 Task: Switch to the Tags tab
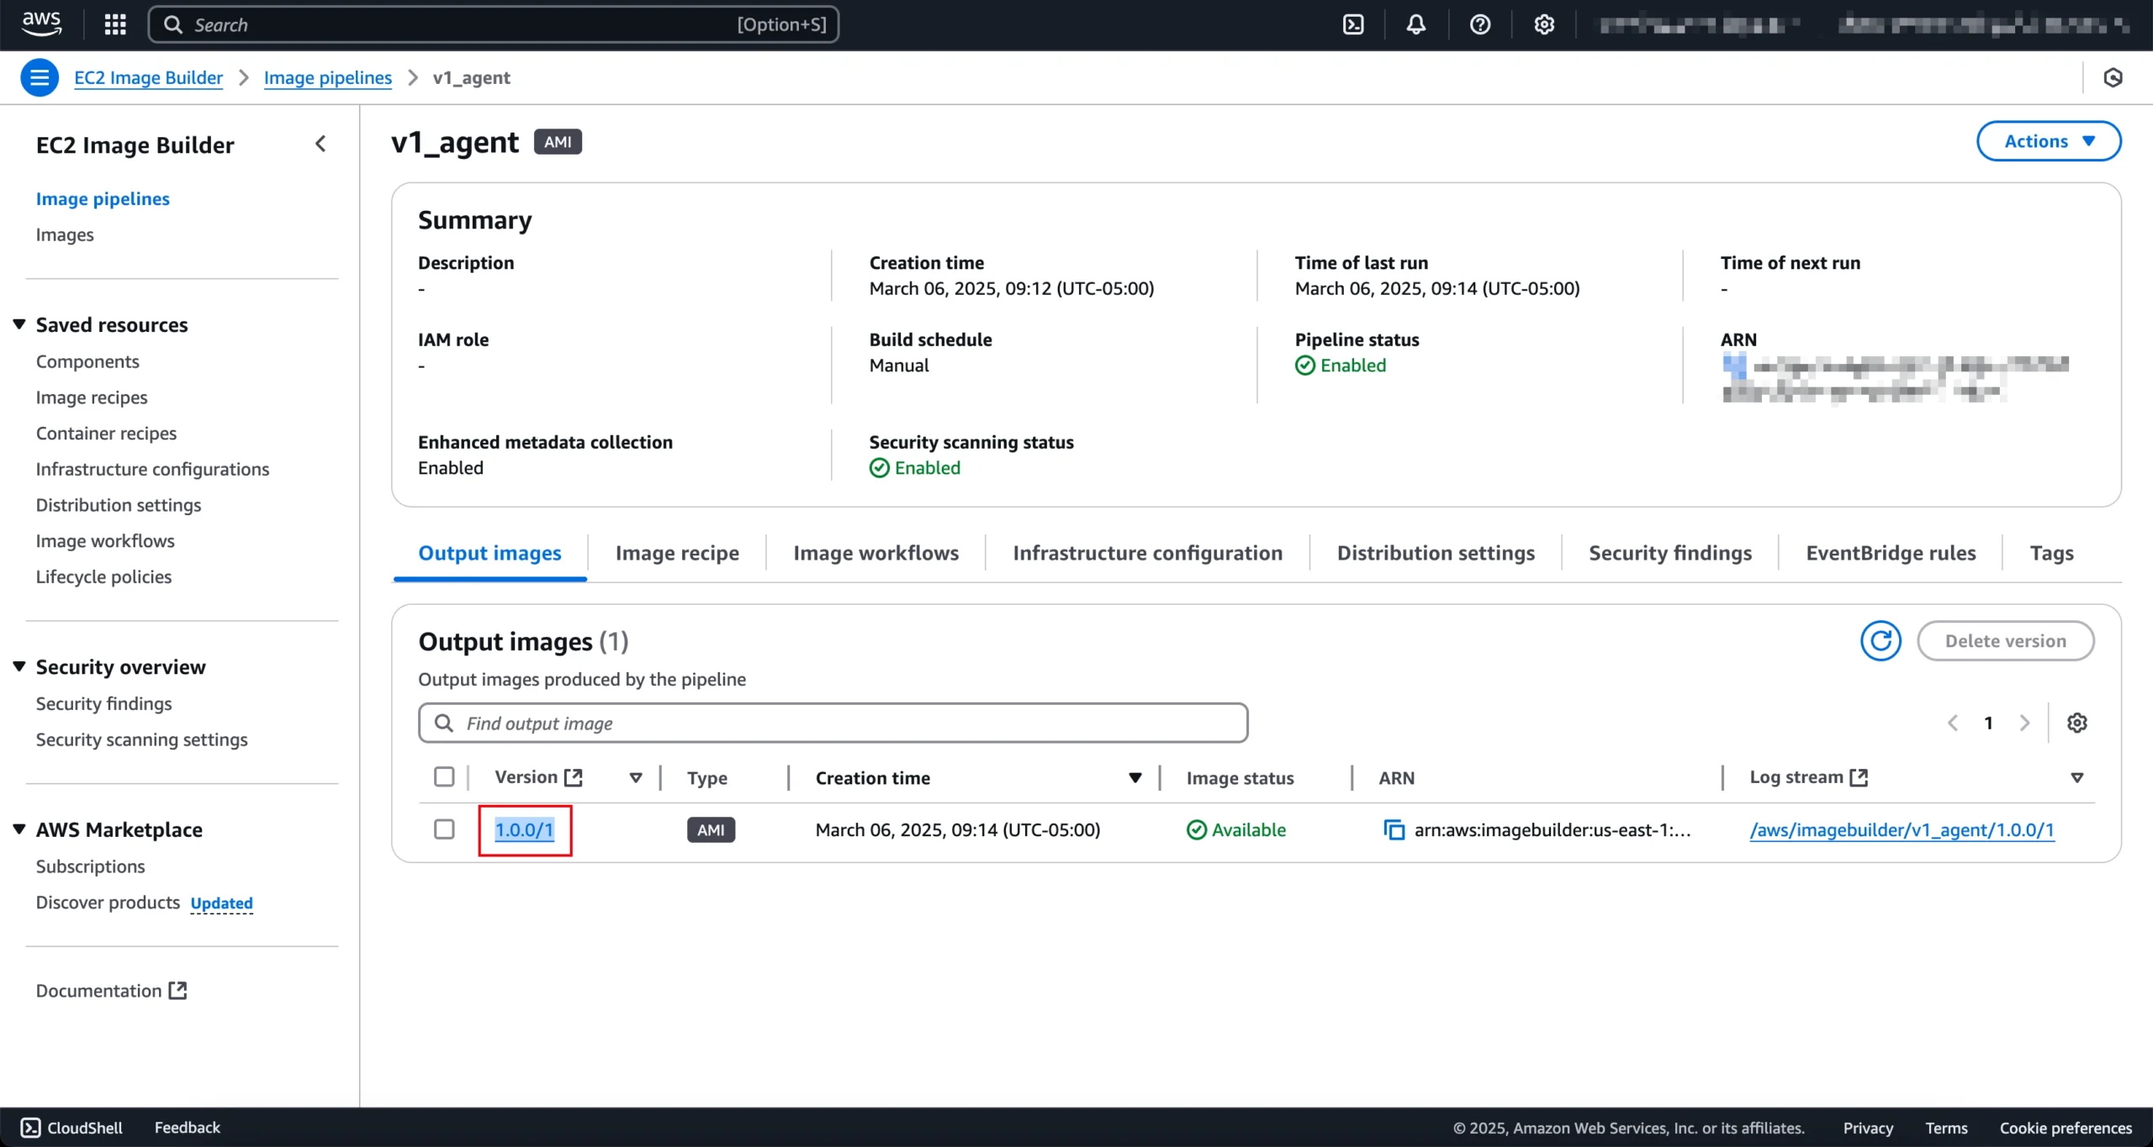(2051, 553)
